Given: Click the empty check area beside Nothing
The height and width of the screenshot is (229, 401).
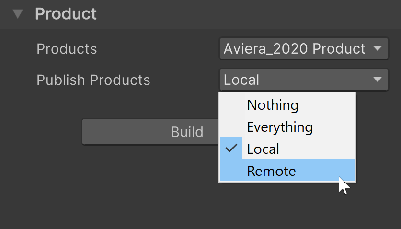Looking at the screenshot, I should pos(231,105).
